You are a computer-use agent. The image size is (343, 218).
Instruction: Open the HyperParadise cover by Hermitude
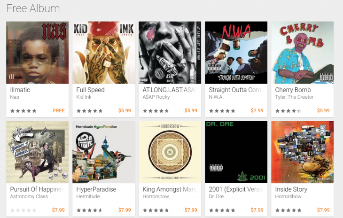pos(104,152)
